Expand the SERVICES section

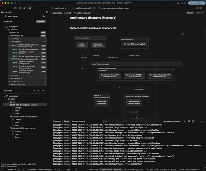point(45,75)
